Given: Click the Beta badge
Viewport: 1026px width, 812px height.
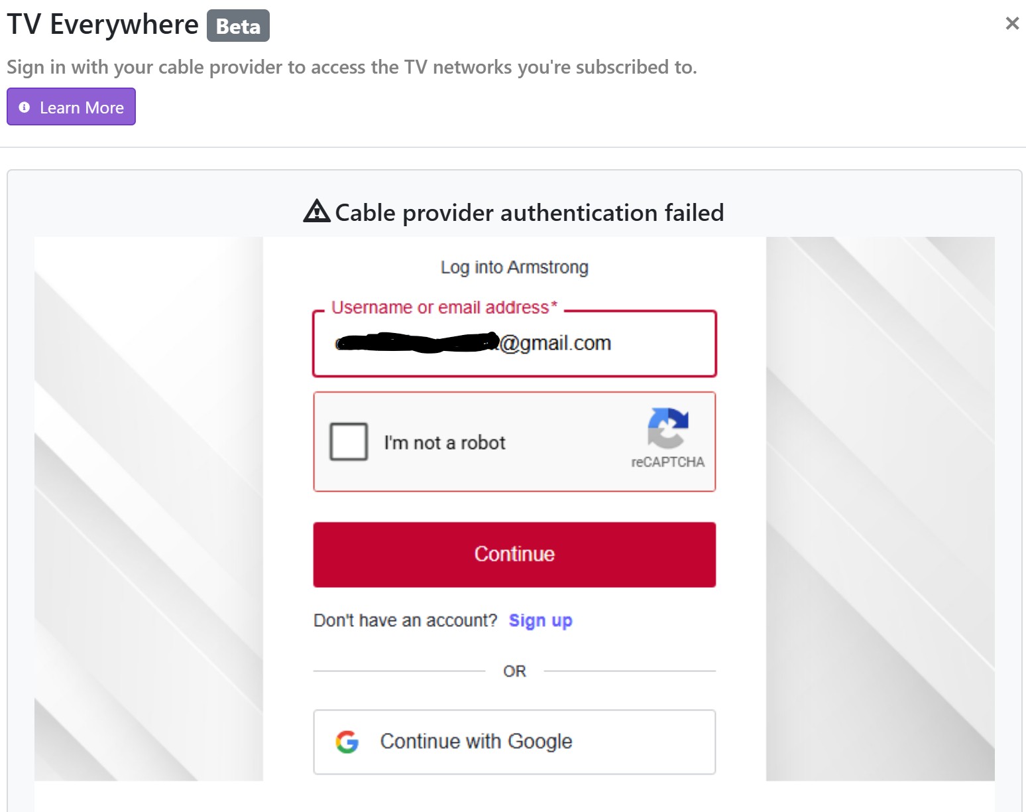Looking at the screenshot, I should [x=238, y=26].
